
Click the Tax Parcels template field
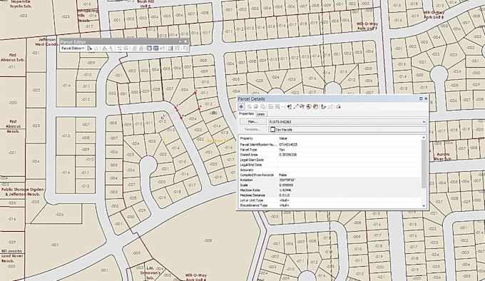tap(347, 130)
